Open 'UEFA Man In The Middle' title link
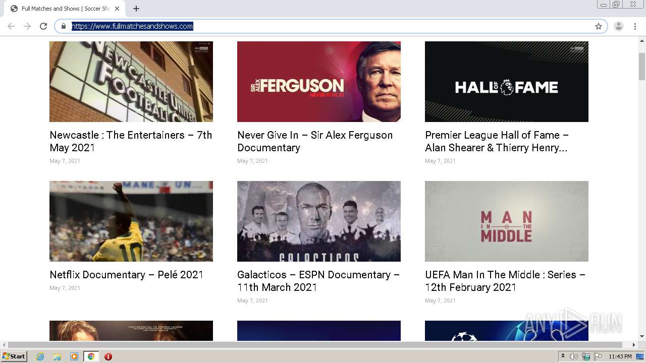 (x=505, y=281)
